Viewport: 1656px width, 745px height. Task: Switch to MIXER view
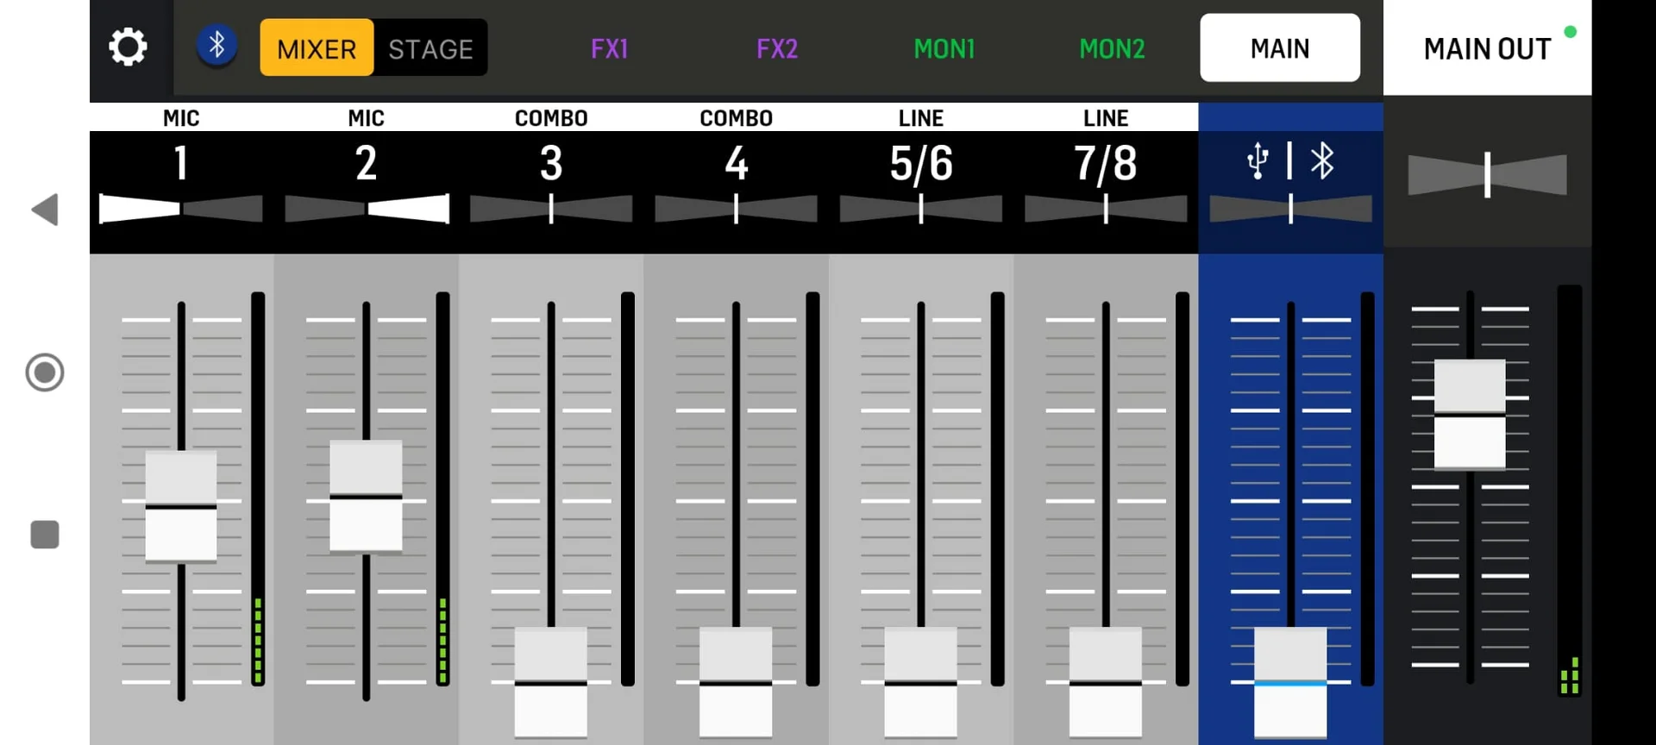point(317,48)
